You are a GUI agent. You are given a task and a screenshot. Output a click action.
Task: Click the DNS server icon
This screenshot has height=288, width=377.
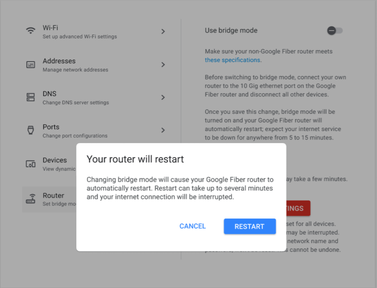pos(31,96)
